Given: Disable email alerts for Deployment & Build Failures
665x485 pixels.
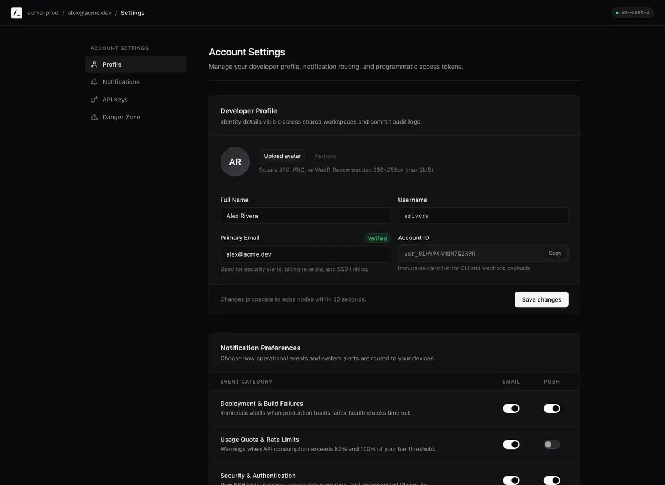Looking at the screenshot, I should pyautogui.click(x=511, y=409).
